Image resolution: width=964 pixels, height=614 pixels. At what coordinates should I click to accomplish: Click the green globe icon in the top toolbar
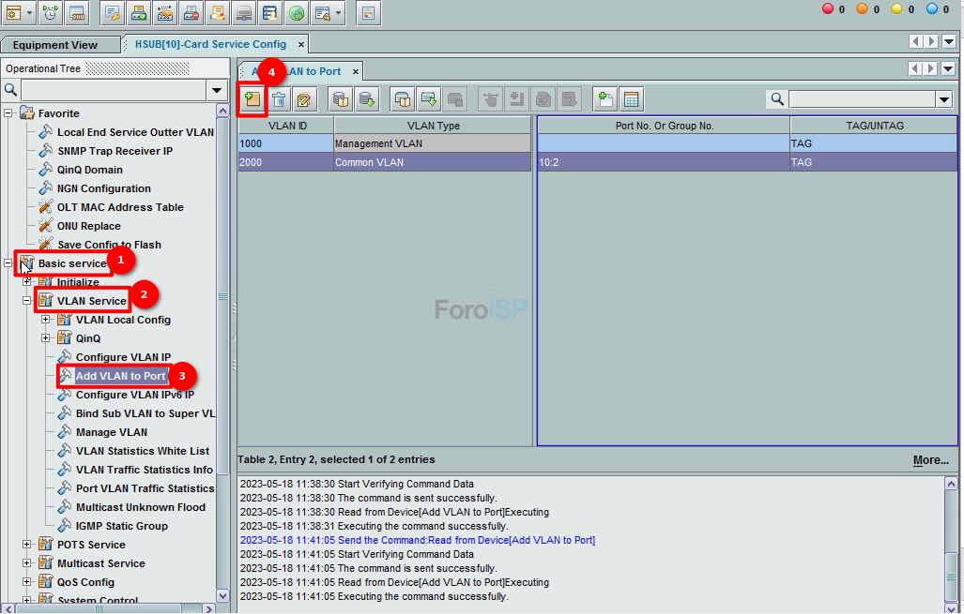click(x=296, y=13)
